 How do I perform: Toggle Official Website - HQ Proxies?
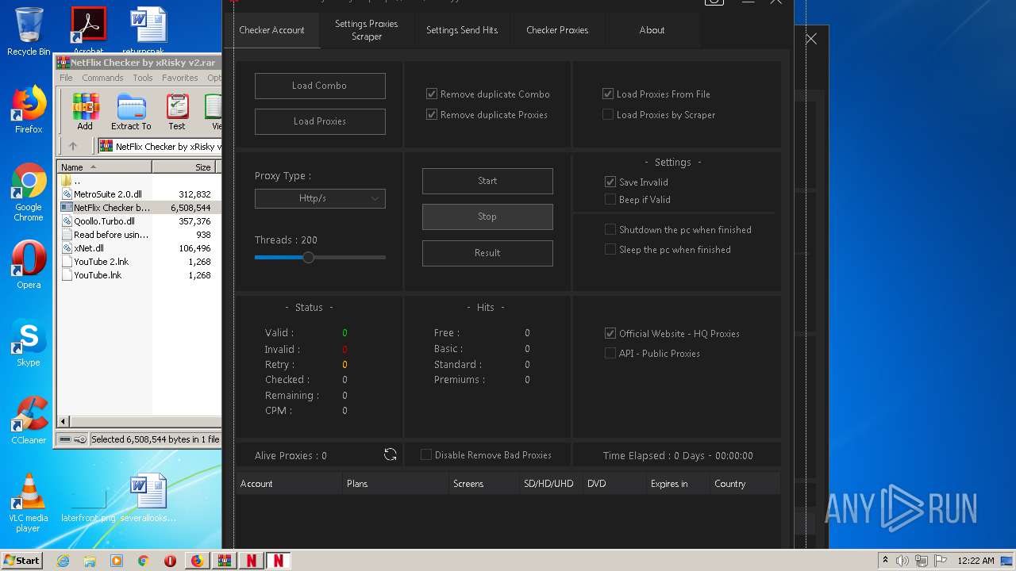pos(610,333)
